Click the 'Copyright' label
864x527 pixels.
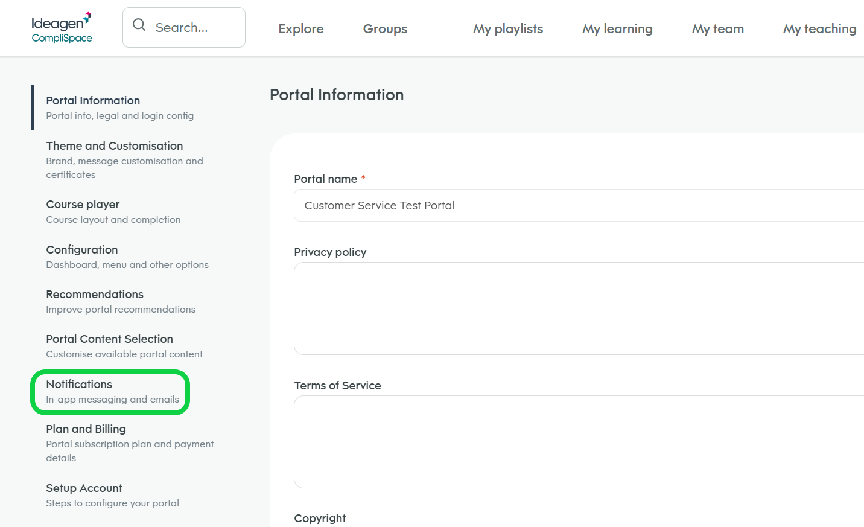click(320, 519)
